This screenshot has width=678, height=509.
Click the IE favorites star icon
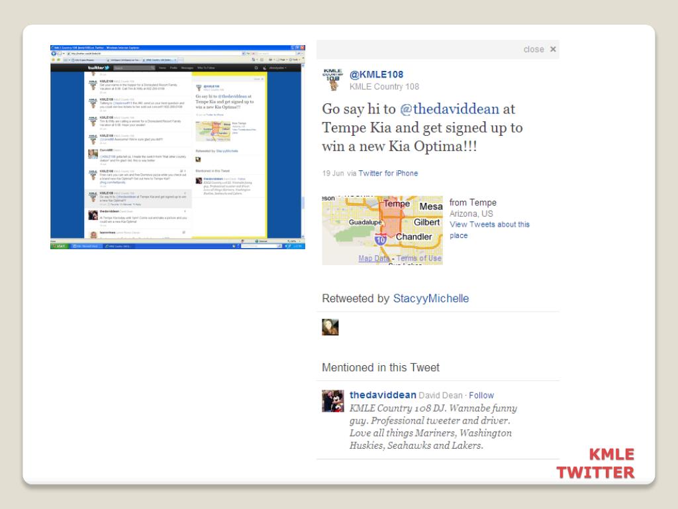tap(53, 60)
